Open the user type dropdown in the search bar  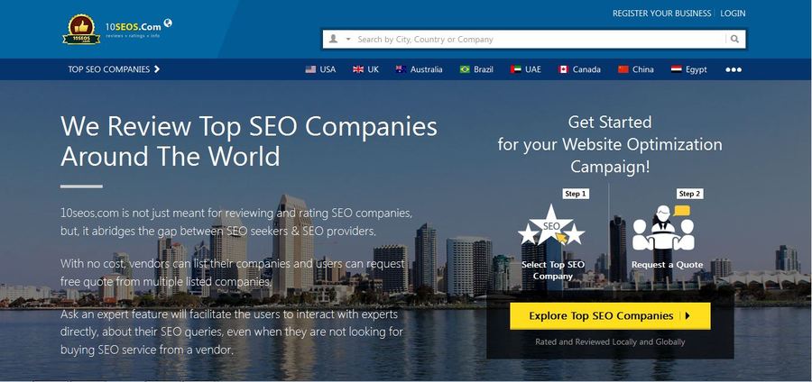(x=340, y=40)
